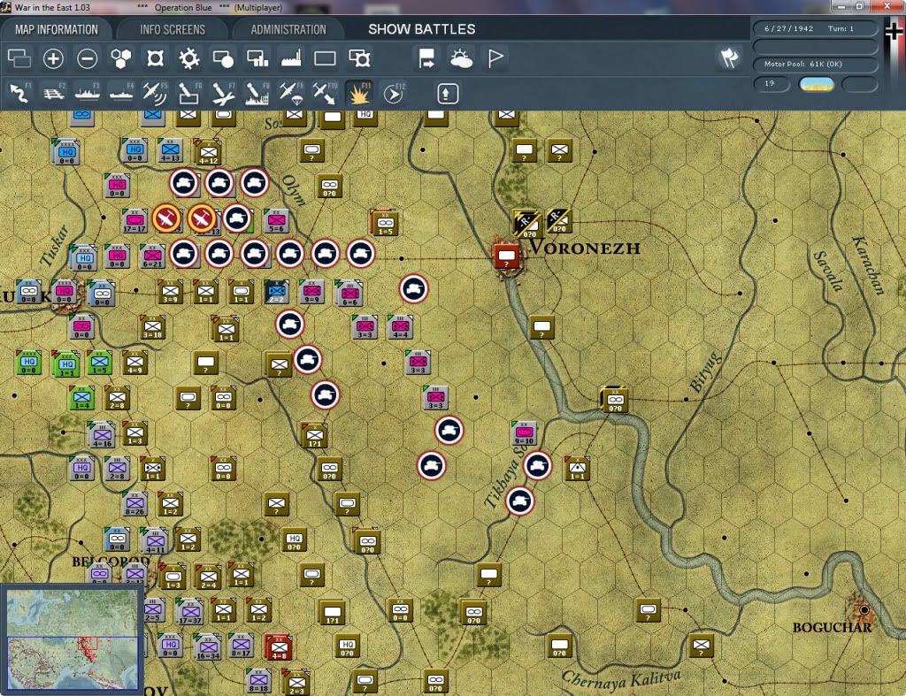Zoom out the map with minus icon
Image resolution: width=906 pixels, height=696 pixels.
point(88,58)
